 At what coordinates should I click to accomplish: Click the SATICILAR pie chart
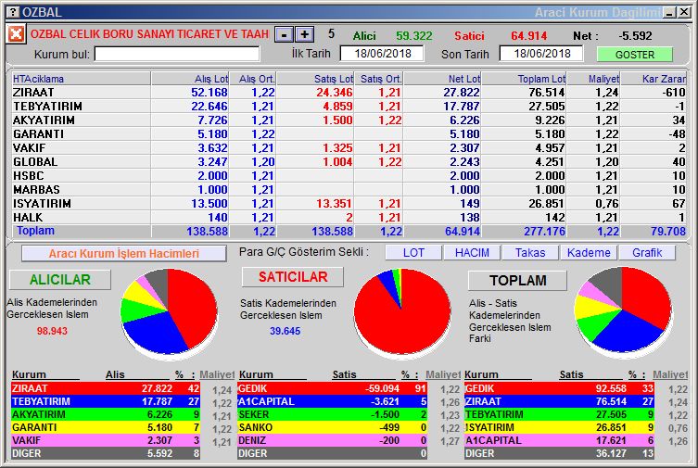pyautogui.click(x=402, y=312)
